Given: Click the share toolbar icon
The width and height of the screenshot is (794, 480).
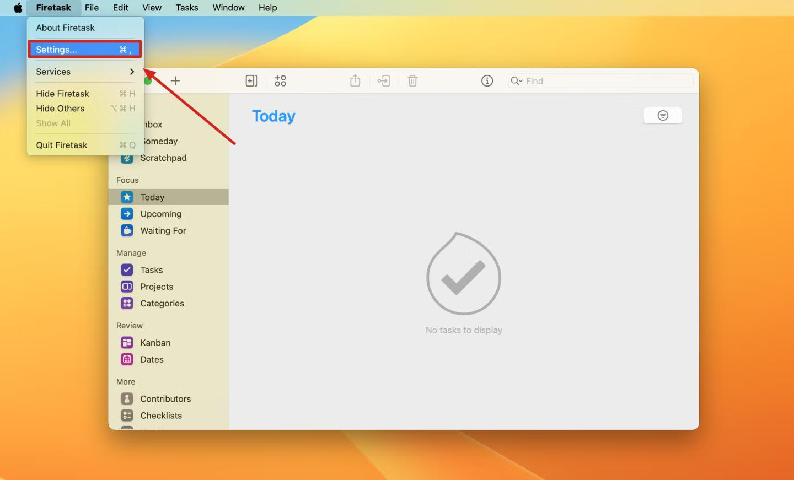Looking at the screenshot, I should point(355,81).
